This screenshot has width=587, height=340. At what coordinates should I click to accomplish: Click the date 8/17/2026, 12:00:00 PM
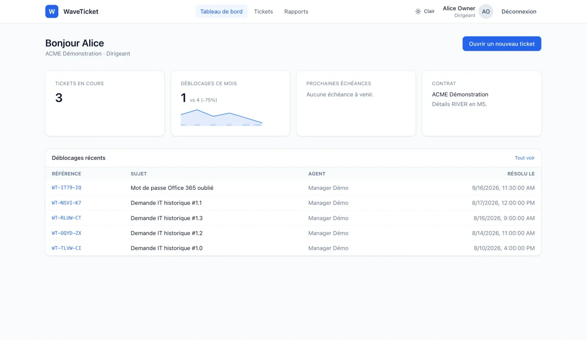click(503, 203)
